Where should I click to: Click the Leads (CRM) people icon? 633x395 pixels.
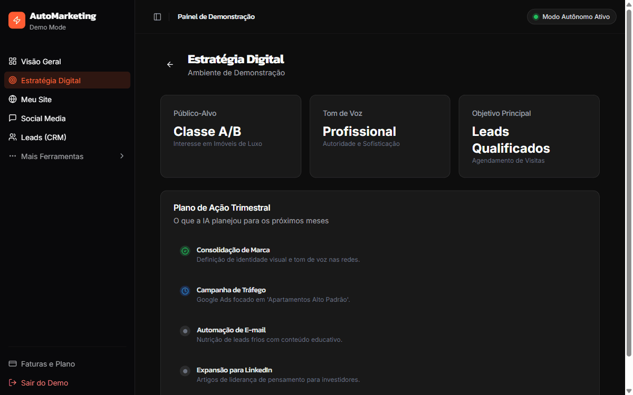pos(12,137)
